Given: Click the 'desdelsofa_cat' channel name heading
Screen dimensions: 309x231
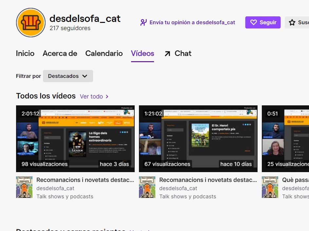Looking at the screenshot, I should click(x=85, y=19).
